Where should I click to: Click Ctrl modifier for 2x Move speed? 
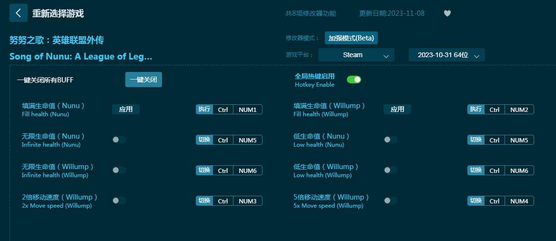point(223,201)
